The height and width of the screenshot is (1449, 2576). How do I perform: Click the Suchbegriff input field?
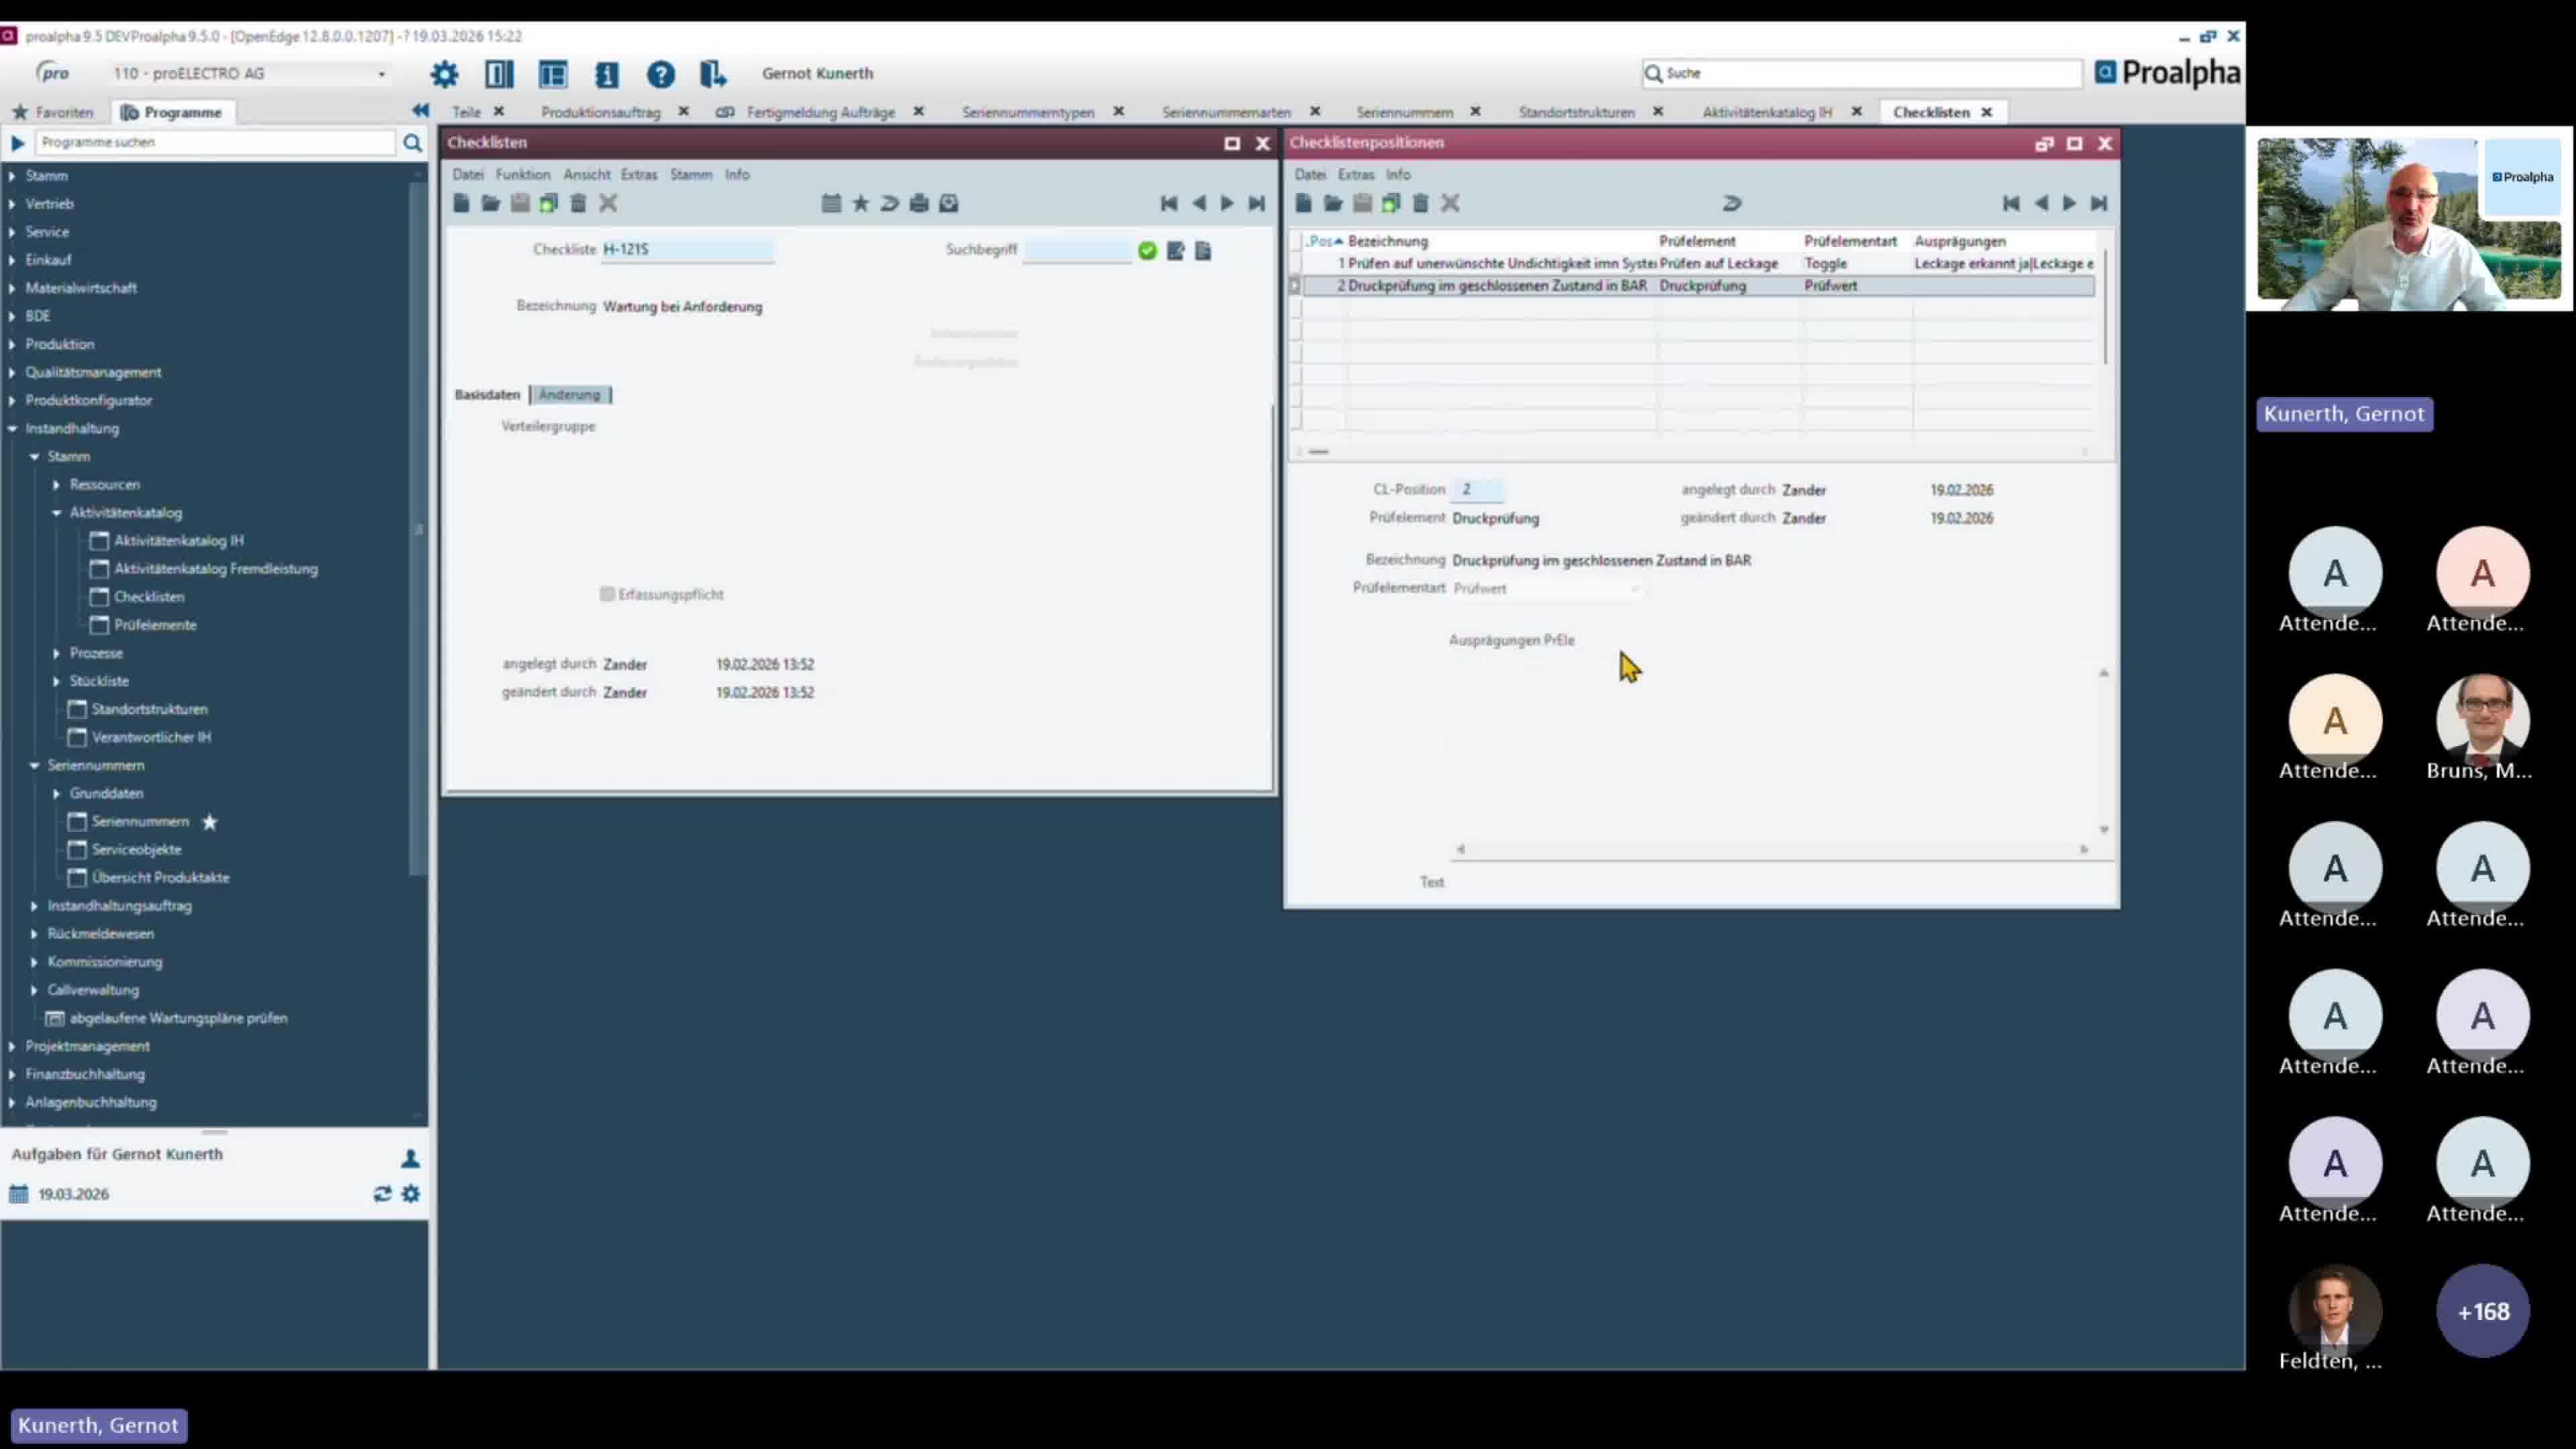(1078, 250)
